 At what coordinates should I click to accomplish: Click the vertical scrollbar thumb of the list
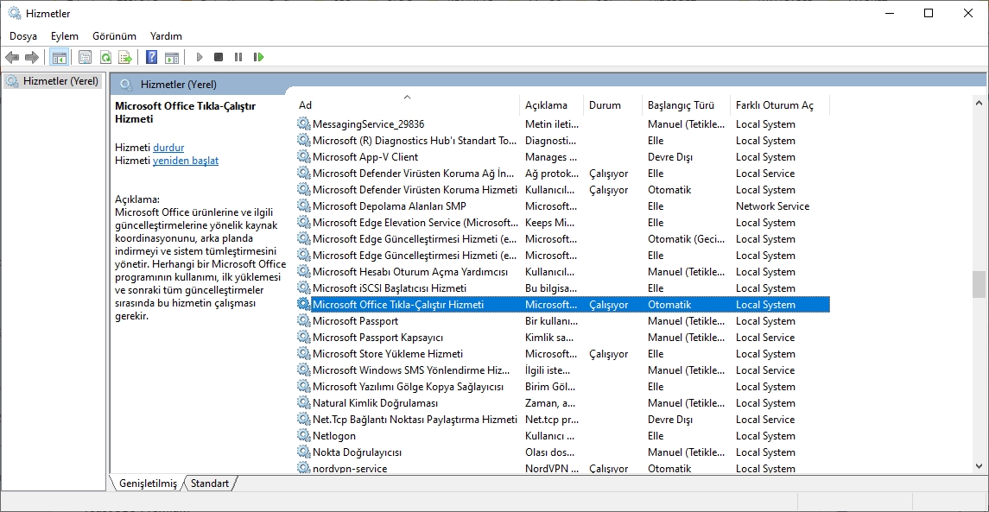point(979,285)
